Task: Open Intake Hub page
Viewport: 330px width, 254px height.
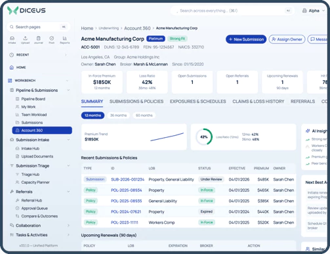Action: click(30, 148)
